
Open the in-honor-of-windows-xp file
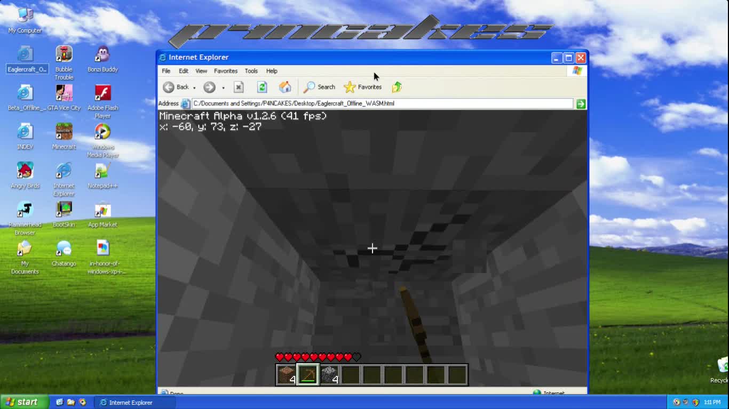click(104, 257)
